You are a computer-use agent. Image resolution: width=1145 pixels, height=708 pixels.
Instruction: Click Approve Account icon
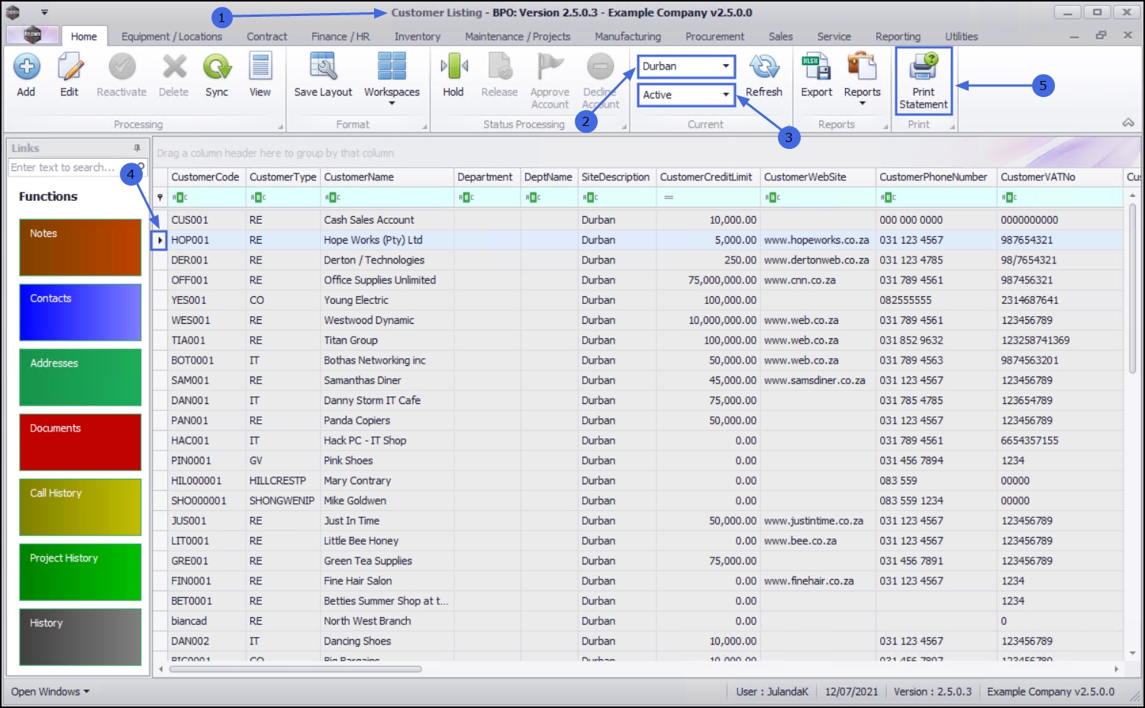click(550, 81)
